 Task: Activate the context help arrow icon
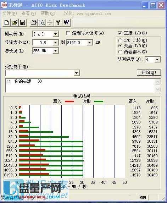[66, 22]
